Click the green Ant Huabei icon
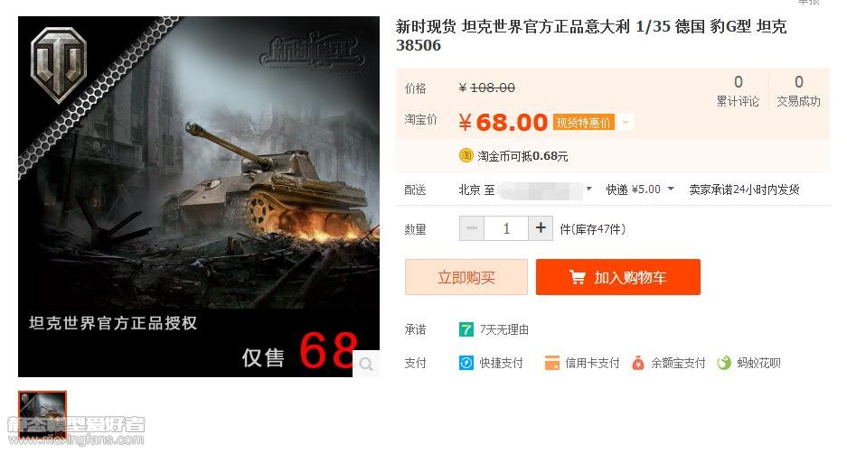 point(724,363)
